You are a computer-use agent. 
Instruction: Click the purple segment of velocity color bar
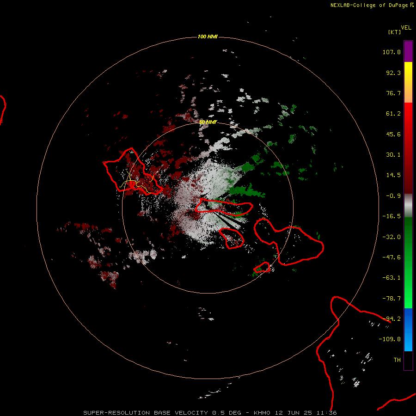coord(408,51)
